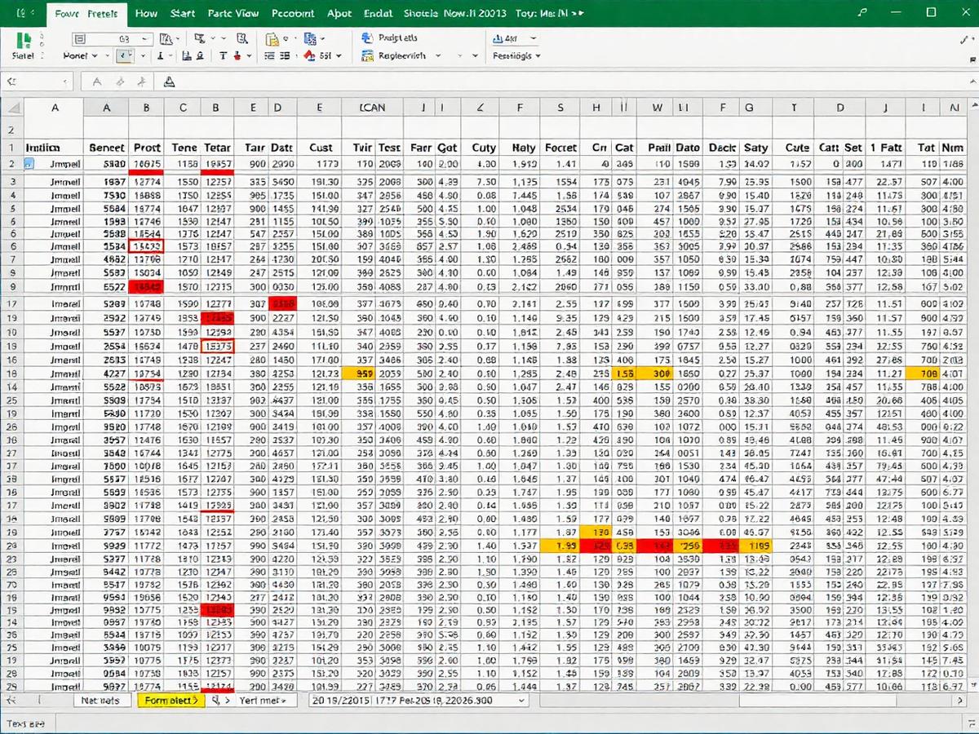Image resolution: width=979 pixels, height=734 pixels.
Task: Select the Cust header cell
Action: (321, 148)
